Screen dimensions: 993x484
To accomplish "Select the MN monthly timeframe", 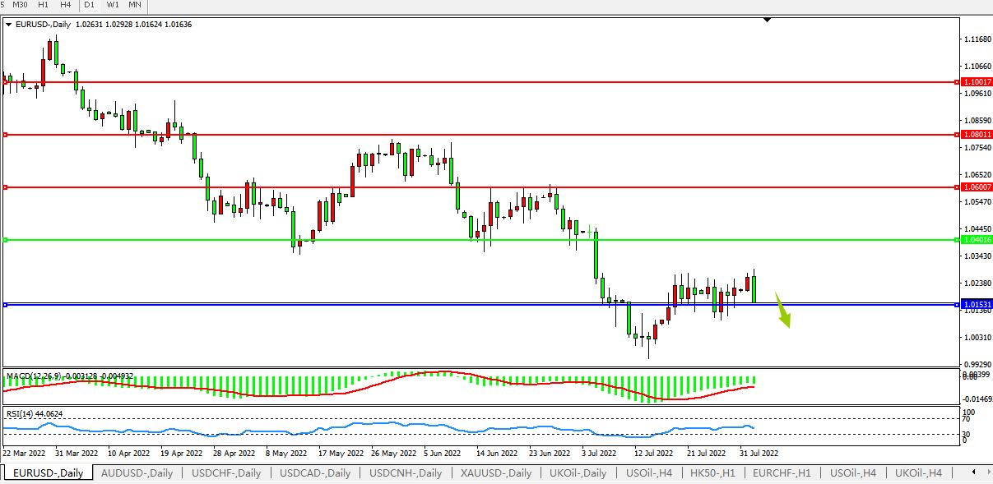I will [x=135, y=5].
